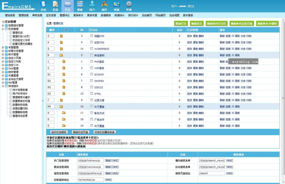Click the folder icon in the 广告合作 row
The height and width of the screenshot is (184, 285).
click(x=64, y=119)
